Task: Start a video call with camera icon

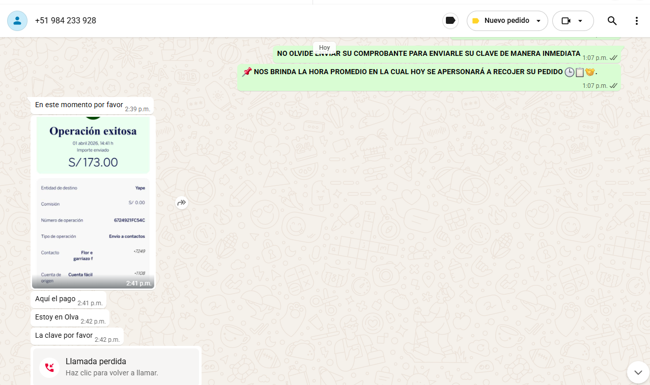Action: click(x=566, y=21)
